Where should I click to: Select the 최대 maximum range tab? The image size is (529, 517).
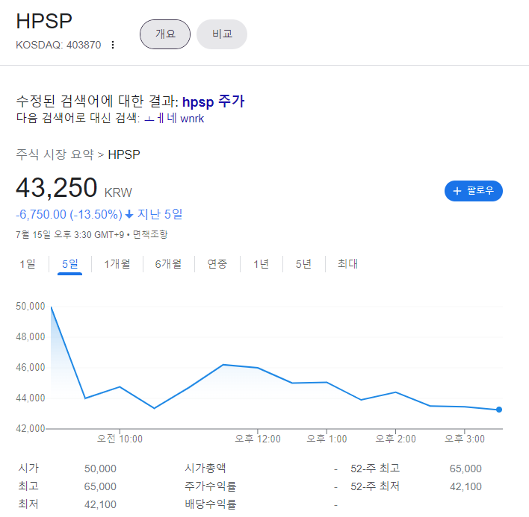pyautogui.click(x=347, y=263)
